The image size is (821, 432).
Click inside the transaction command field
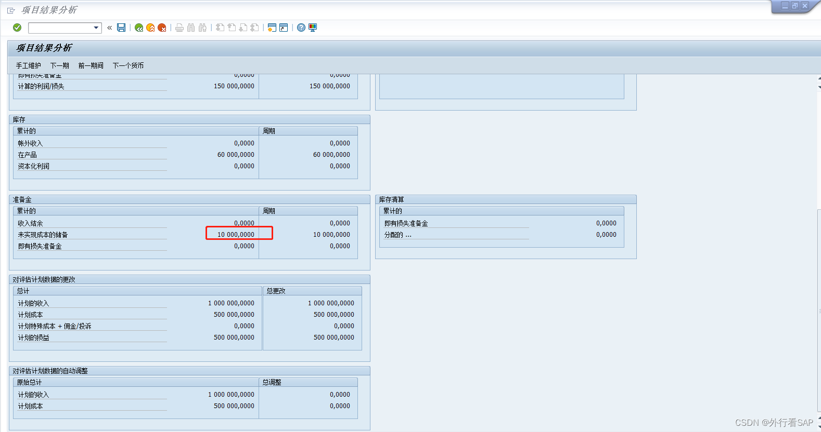[x=60, y=28]
